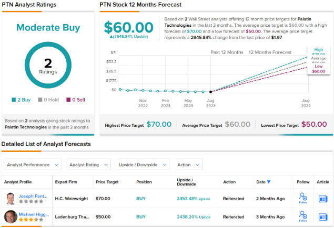334x228 pixels.
Task: Click Michael Higgins profile photo
Action: 11,217
